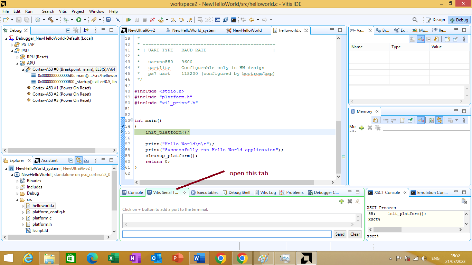Open the Project menu

click(x=78, y=11)
